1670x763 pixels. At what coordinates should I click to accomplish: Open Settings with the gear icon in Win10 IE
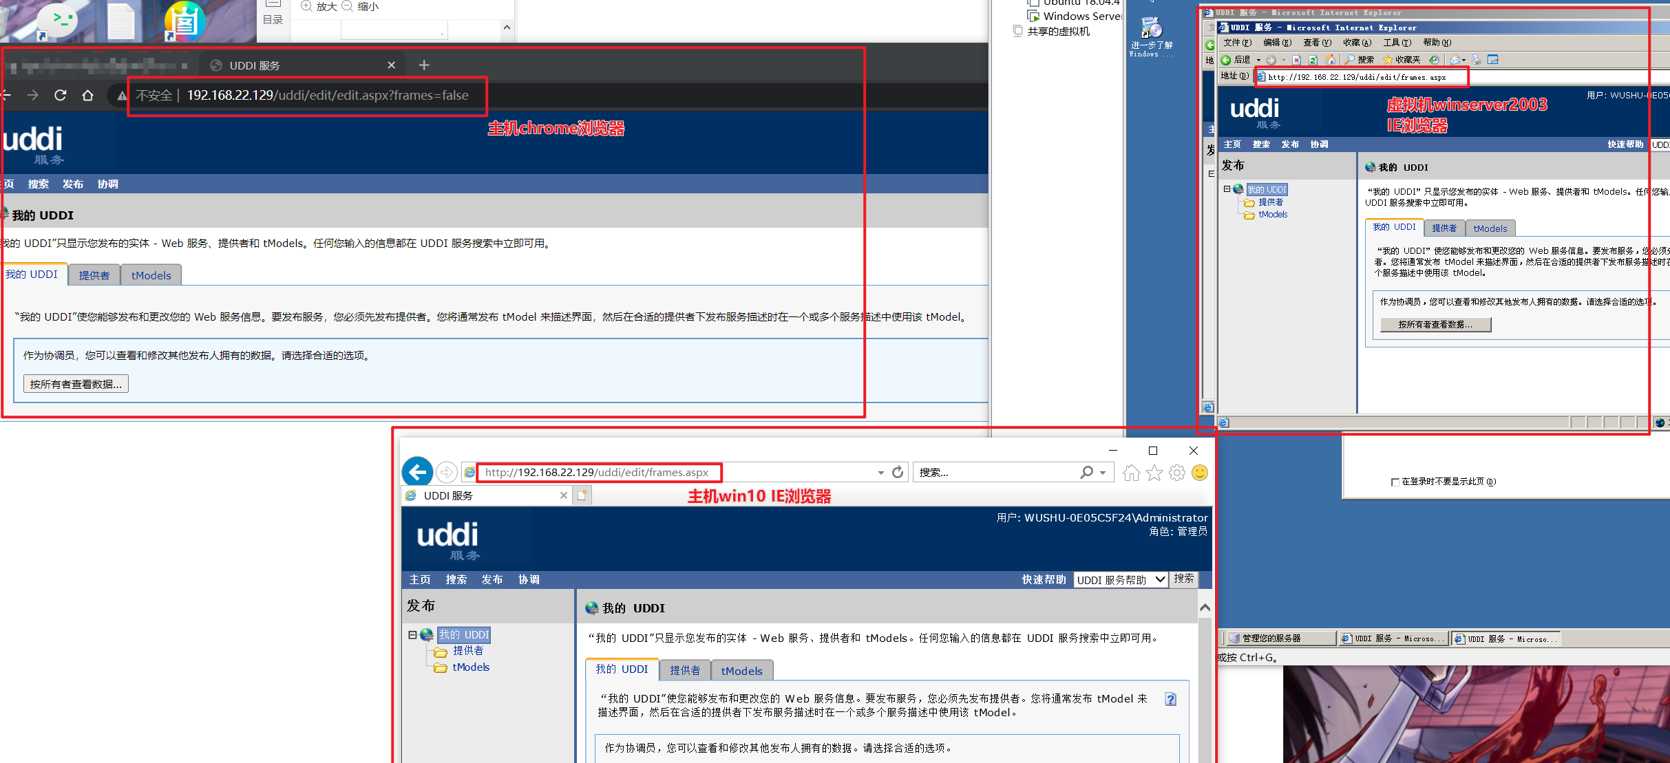[x=1177, y=473]
